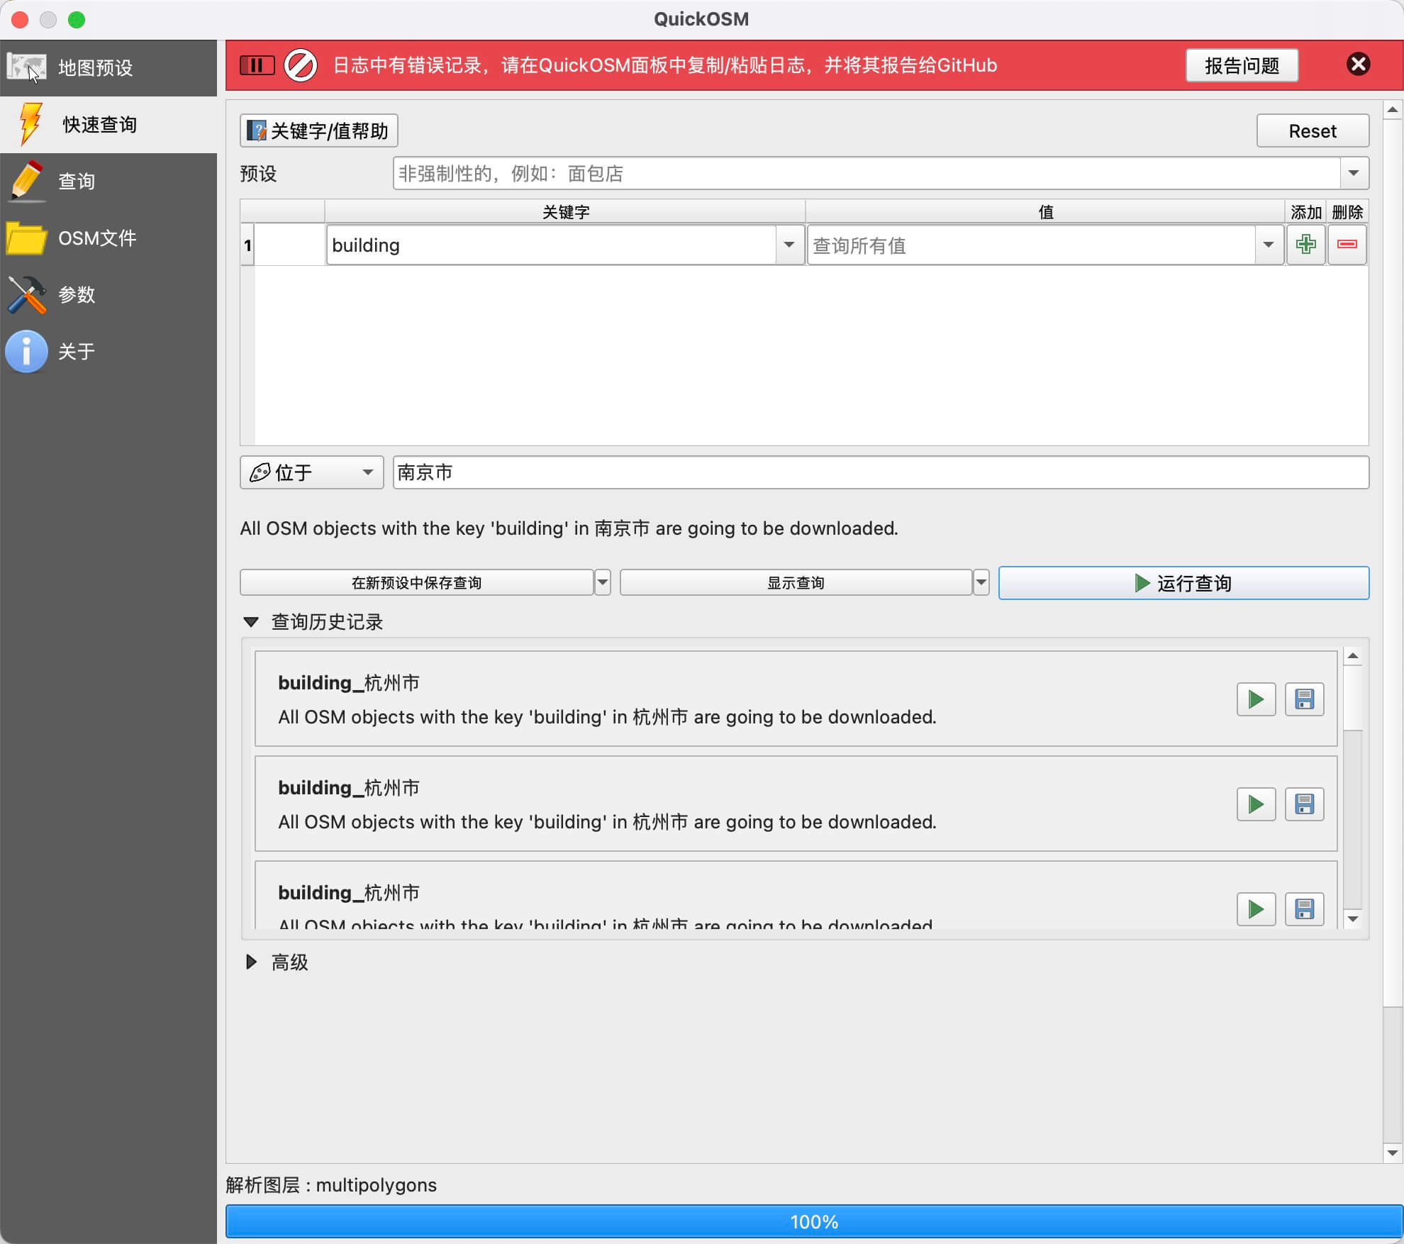Click the prohibited circle icon in error bar
Viewport: 1404px width, 1244px height.
pos(301,65)
